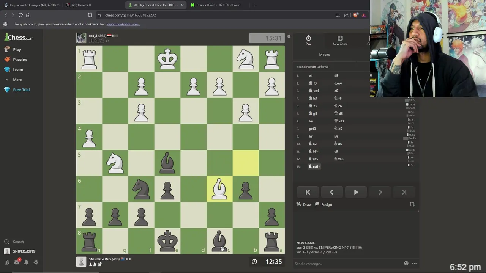The width and height of the screenshot is (486, 273).
Task: Click the chess.com URL address bar
Action: click(x=130, y=15)
